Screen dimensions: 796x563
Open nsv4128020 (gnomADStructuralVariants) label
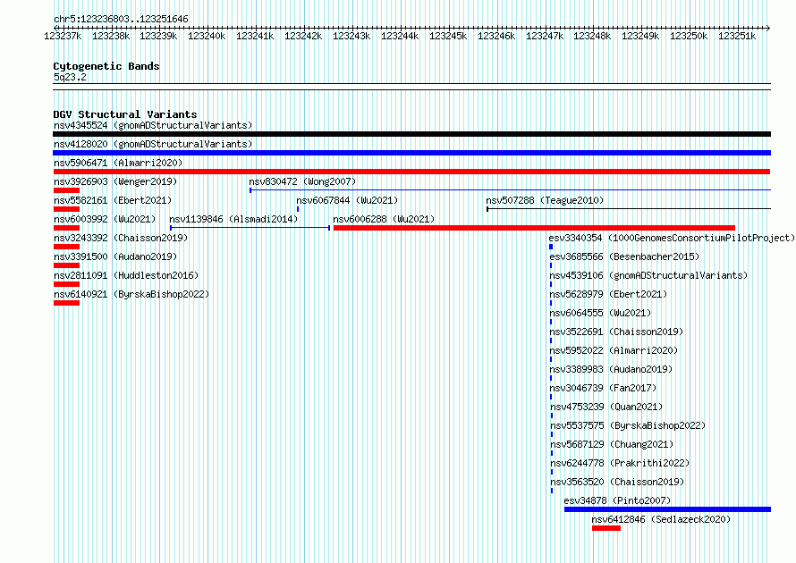[153, 144]
